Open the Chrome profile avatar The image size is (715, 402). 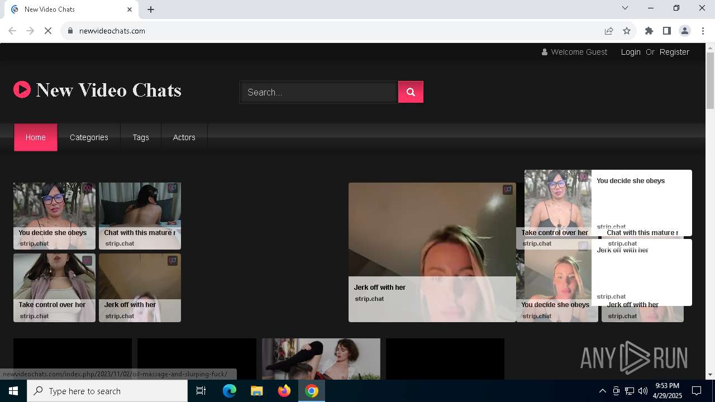coord(685,31)
